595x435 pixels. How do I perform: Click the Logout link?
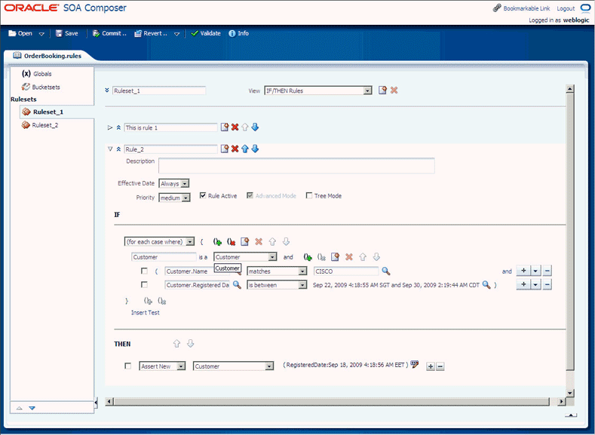click(x=566, y=8)
